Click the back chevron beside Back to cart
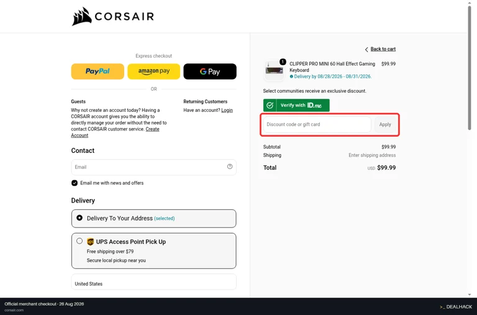This screenshot has width=477, height=315. click(x=366, y=49)
